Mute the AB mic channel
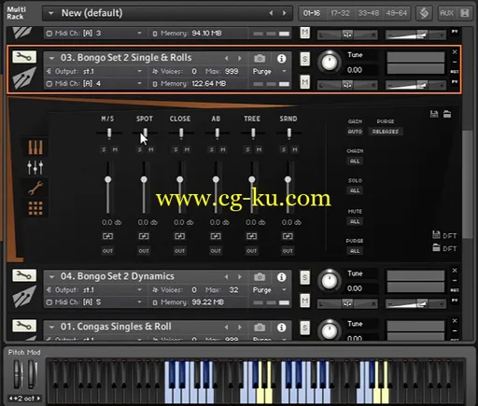 [x=223, y=150]
